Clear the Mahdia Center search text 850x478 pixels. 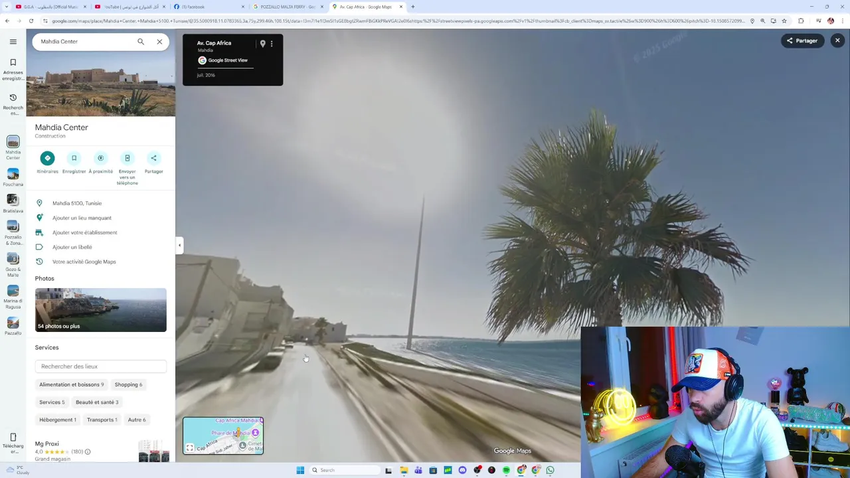pos(159,41)
